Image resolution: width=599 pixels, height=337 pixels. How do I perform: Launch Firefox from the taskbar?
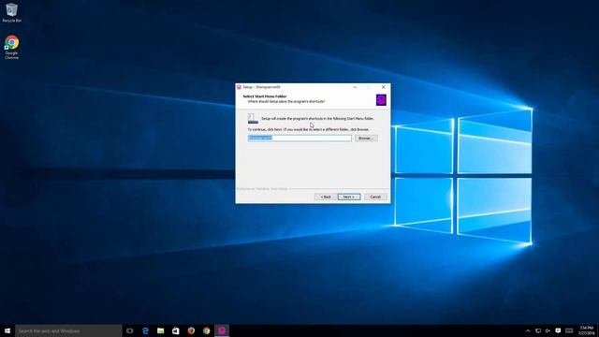click(191, 330)
